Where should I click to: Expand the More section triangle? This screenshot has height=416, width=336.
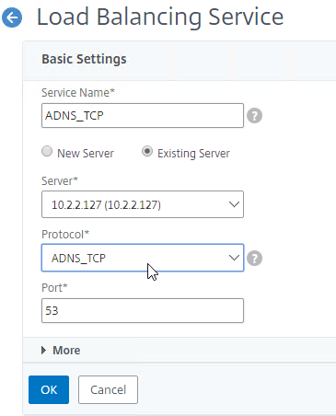pyautogui.click(x=43, y=350)
